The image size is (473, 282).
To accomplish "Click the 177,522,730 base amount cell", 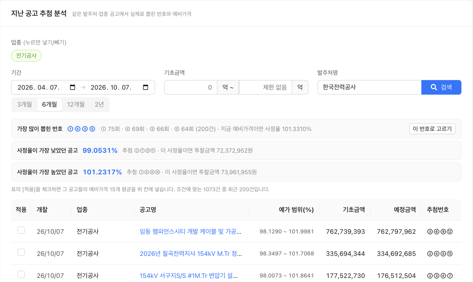I will tap(345, 276).
